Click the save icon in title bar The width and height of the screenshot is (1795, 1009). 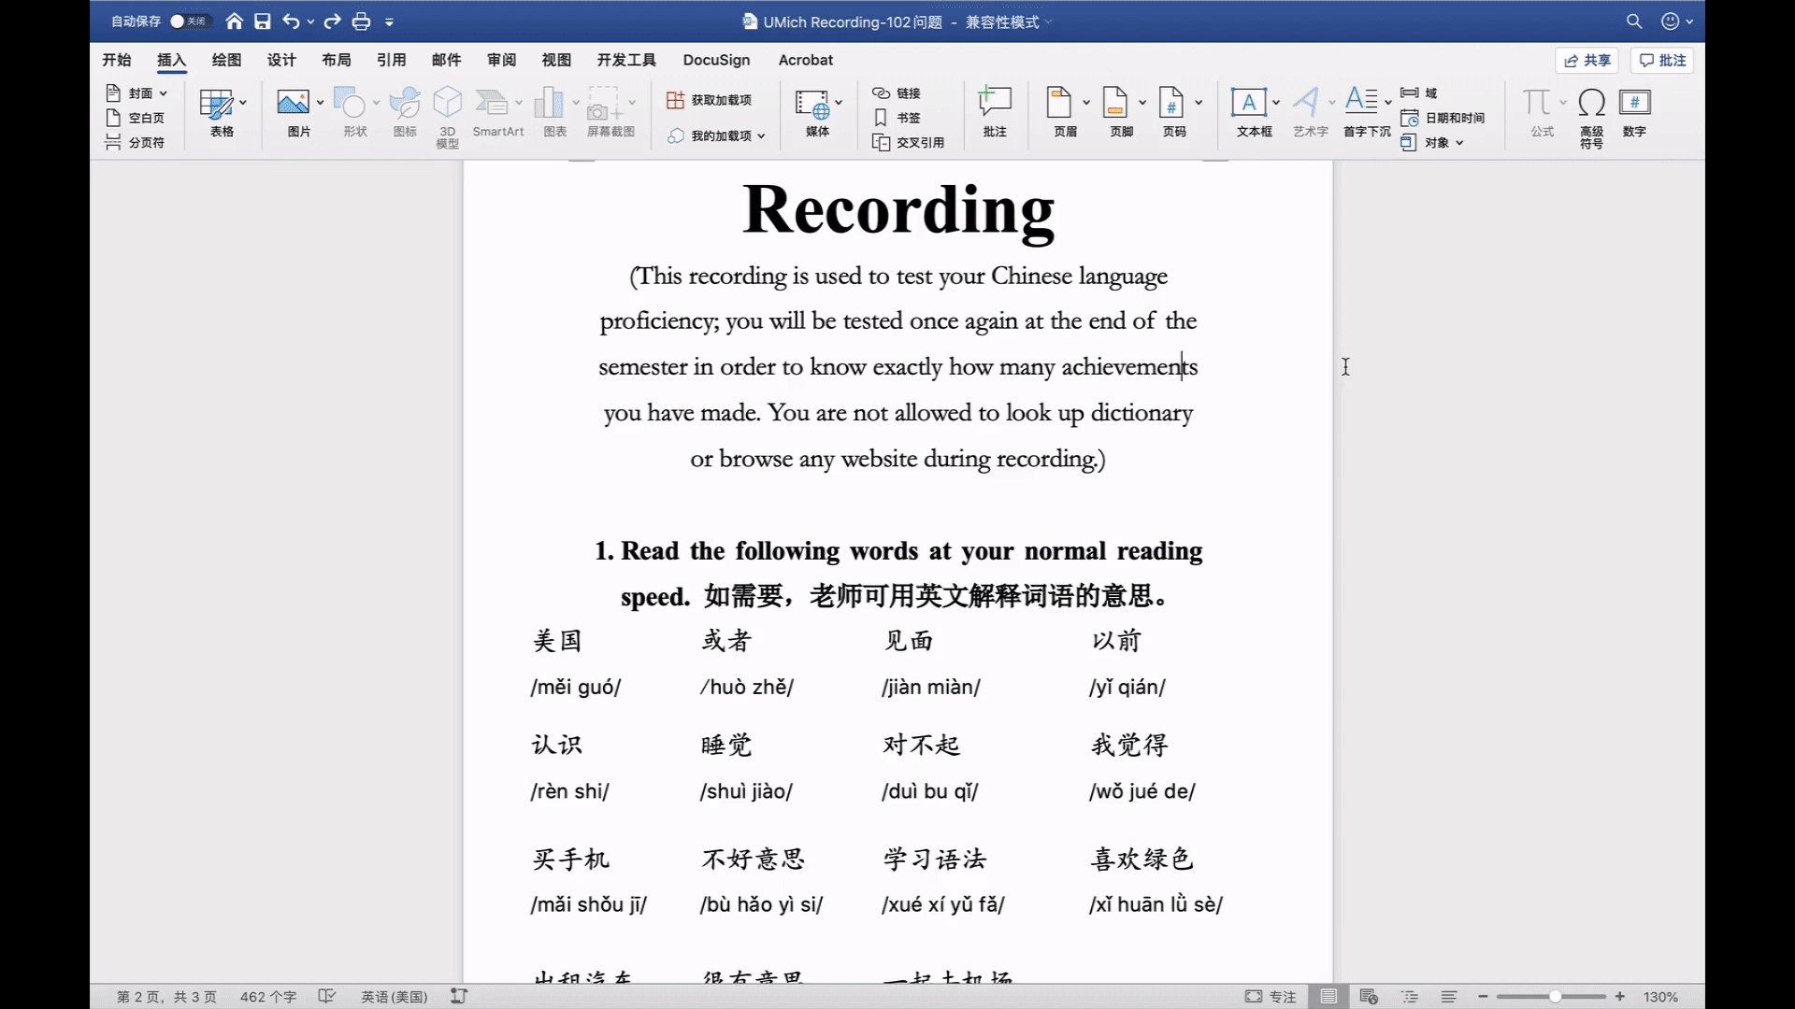(263, 21)
